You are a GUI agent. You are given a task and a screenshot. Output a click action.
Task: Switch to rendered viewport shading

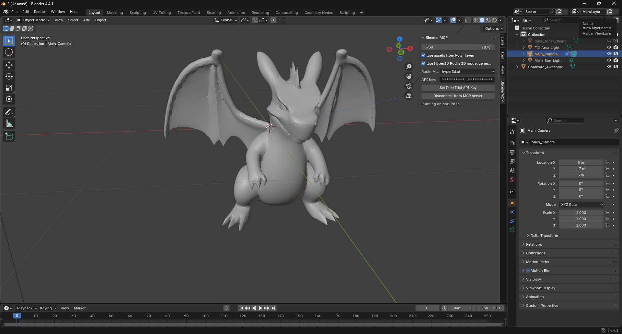click(494, 20)
